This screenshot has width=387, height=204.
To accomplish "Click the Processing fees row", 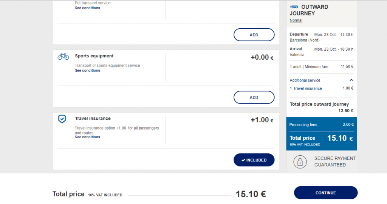I will 321,125.
